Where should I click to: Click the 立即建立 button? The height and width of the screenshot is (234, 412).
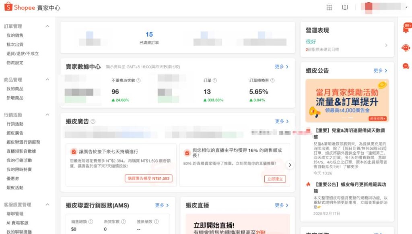(x=275, y=179)
